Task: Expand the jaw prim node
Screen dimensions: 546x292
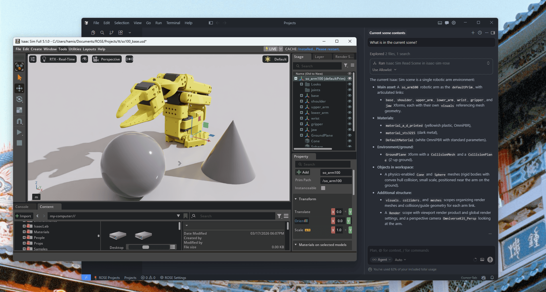Action: pyautogui.click(x=301, y=130)
